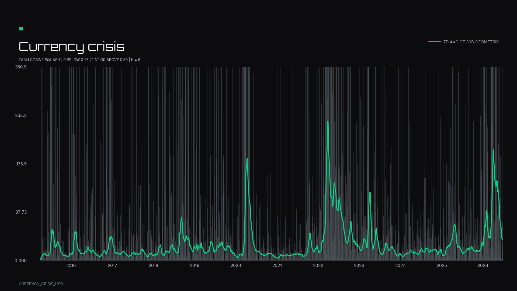Click the 87.73 y-axis label
The image size is (517, 291).
[21, 212]
